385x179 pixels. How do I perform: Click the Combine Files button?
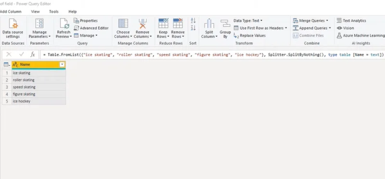point(308,35)
